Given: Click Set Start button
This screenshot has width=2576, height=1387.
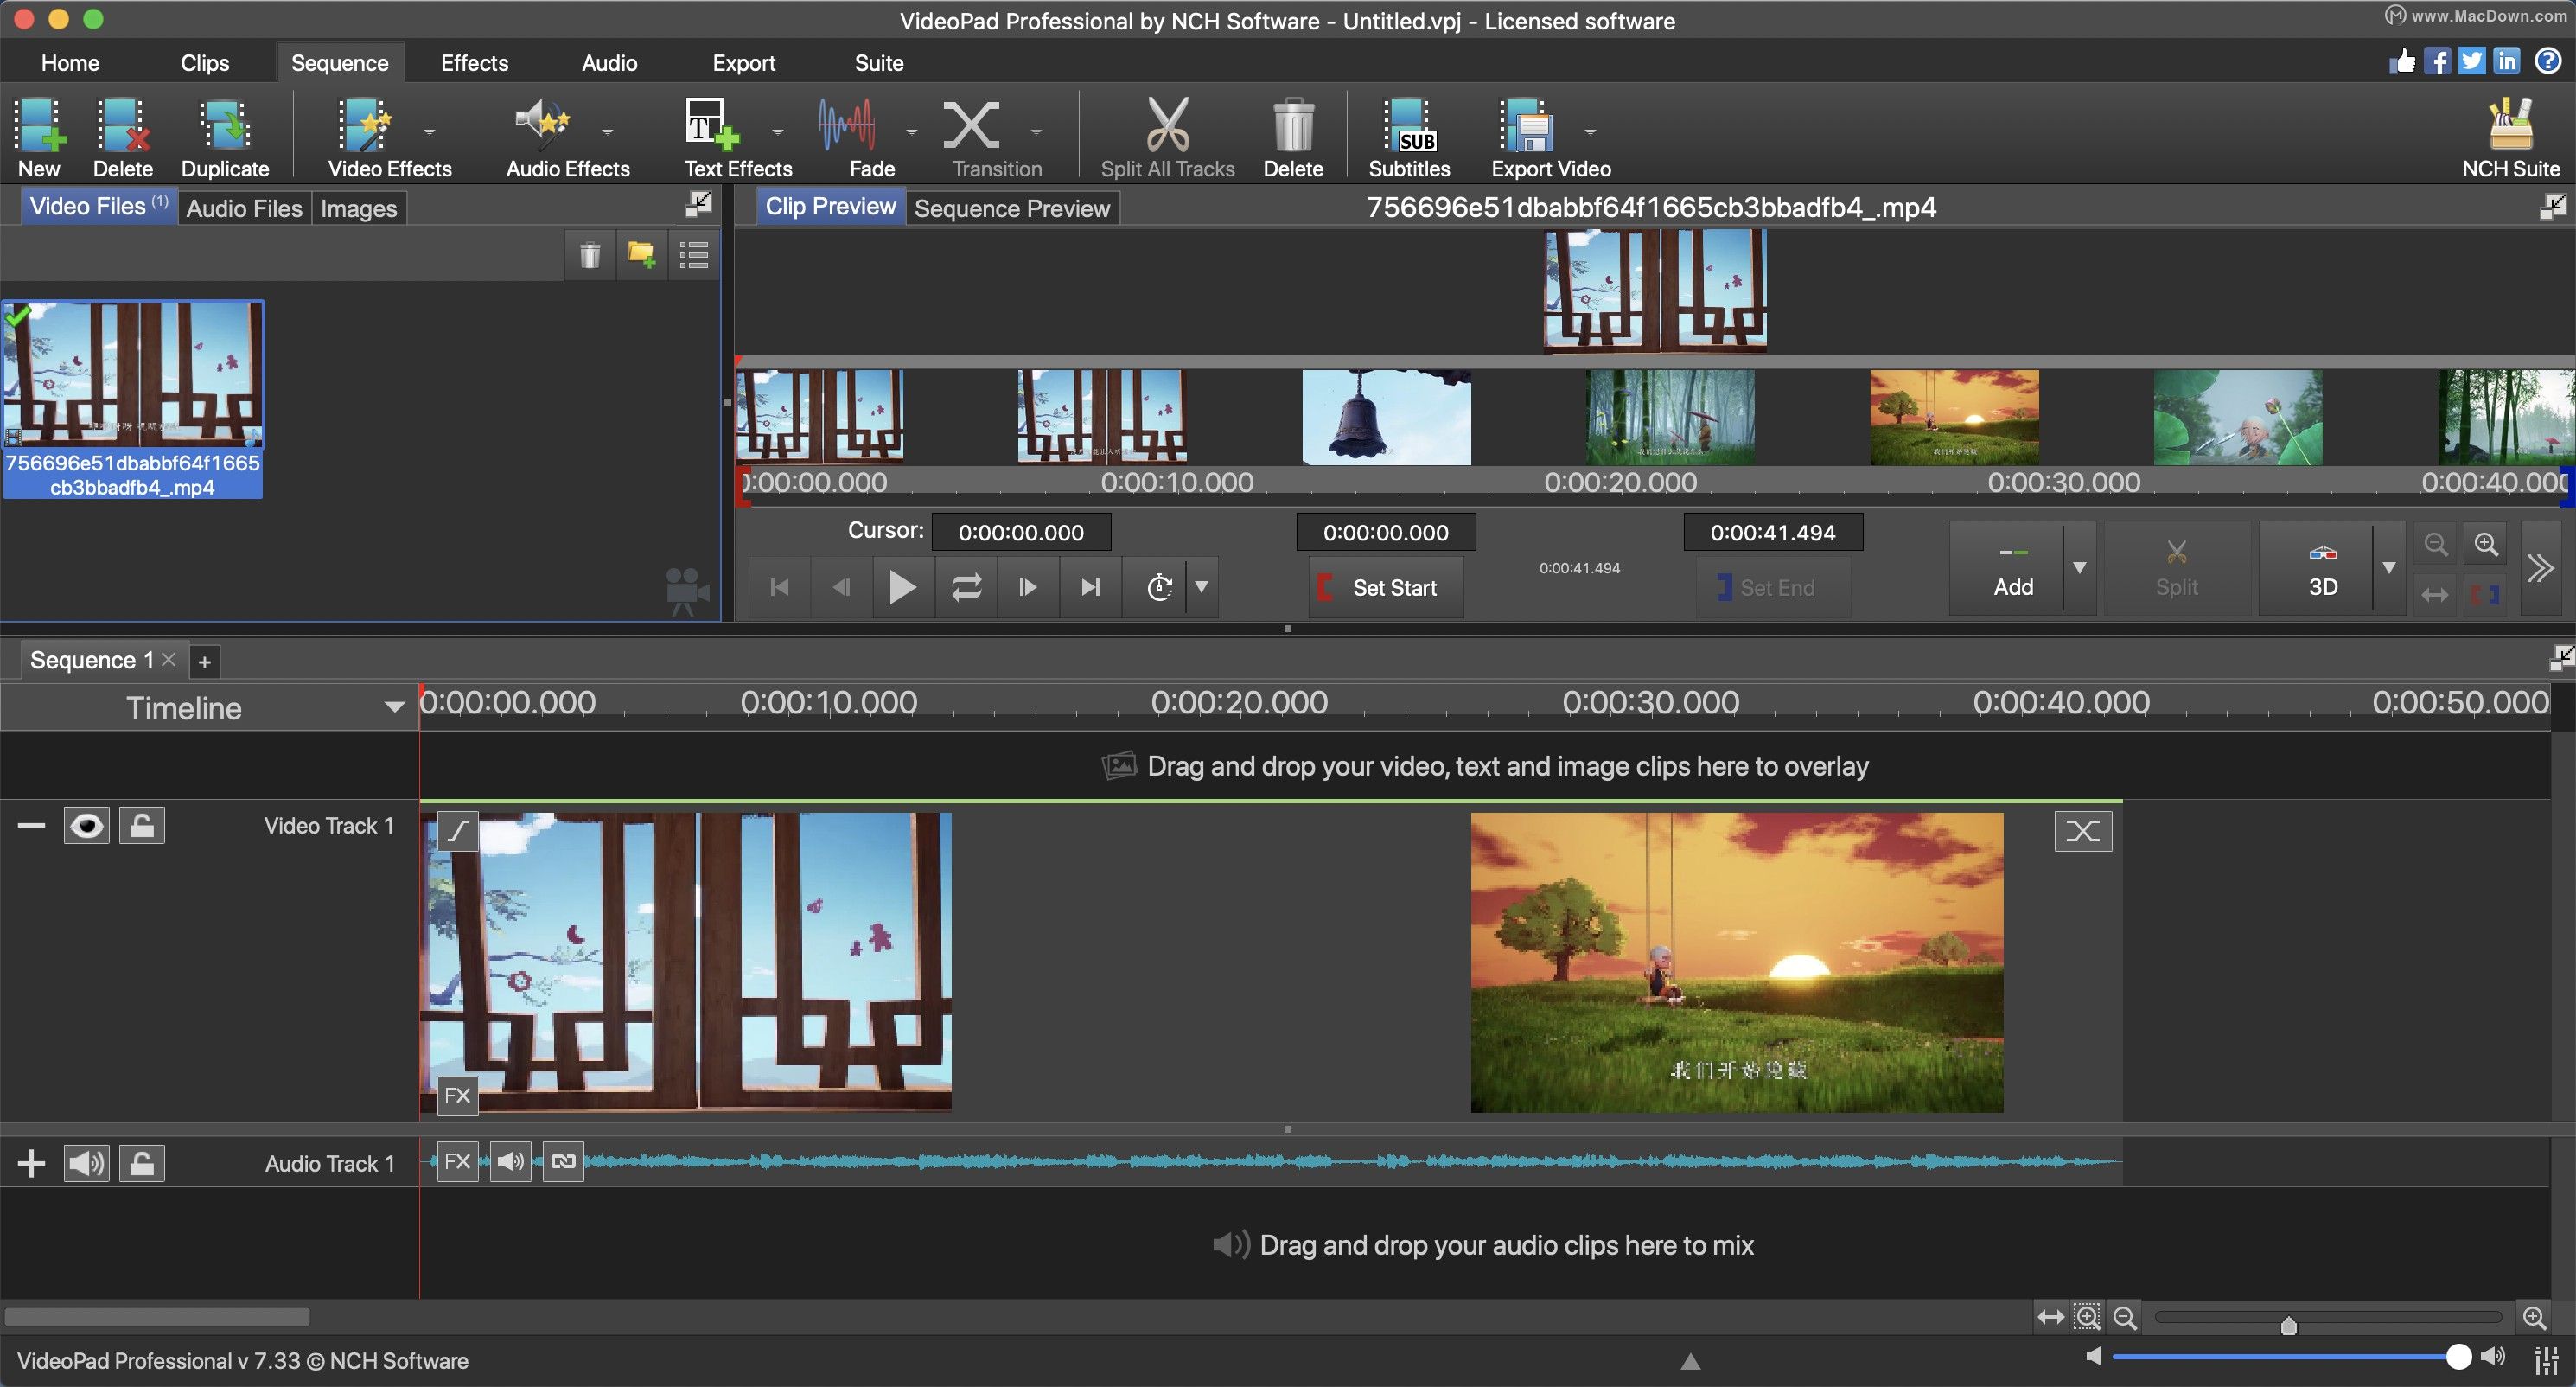Looking at the screenshot, I should coord(1386,588).
